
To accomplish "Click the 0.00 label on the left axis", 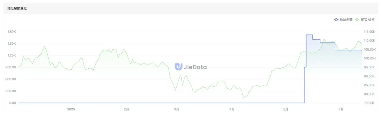I will click(13, 103).
